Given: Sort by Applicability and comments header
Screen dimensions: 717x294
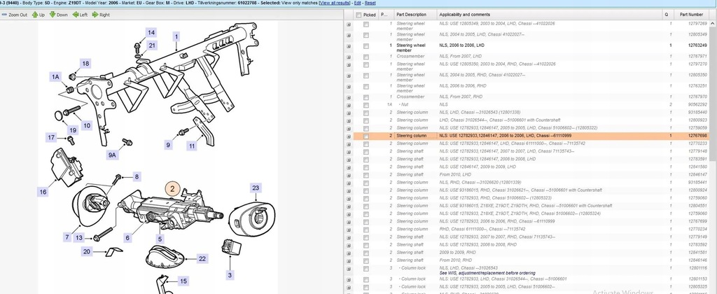Looking at the screenshot, I should 549,15.
